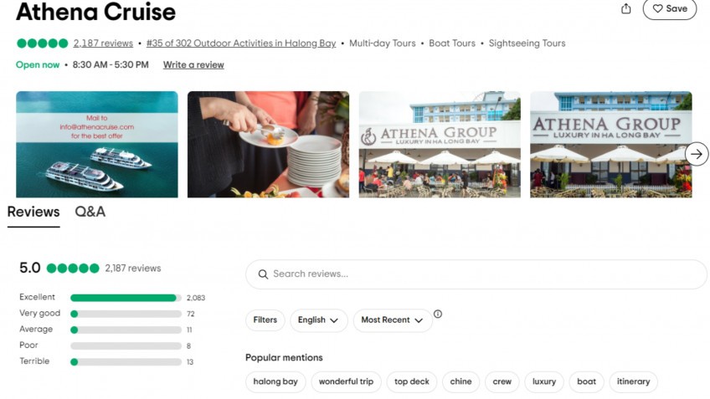This screenshot has height=399, width=710.
Task: Open the Filters button
Action: 265,320
